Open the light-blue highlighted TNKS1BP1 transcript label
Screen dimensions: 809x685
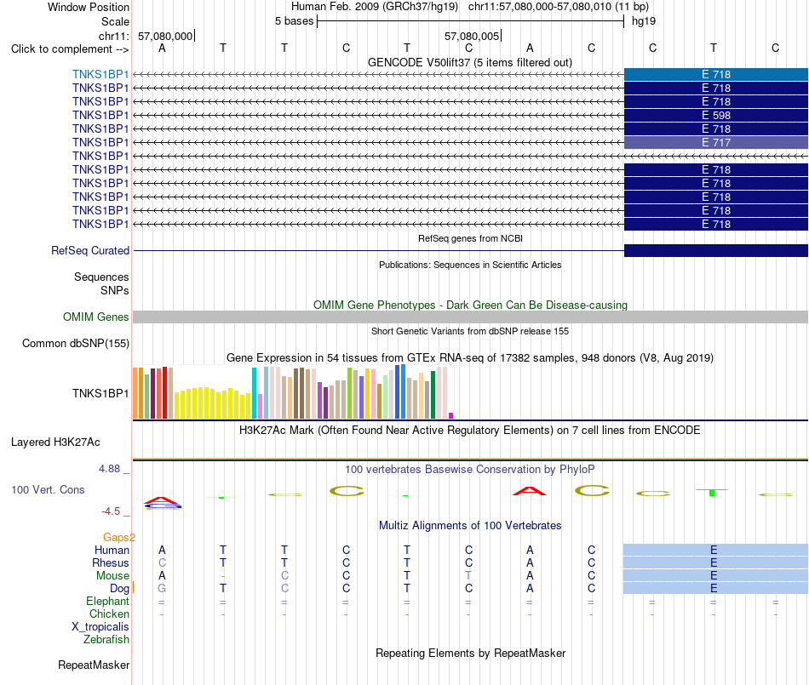100,74
